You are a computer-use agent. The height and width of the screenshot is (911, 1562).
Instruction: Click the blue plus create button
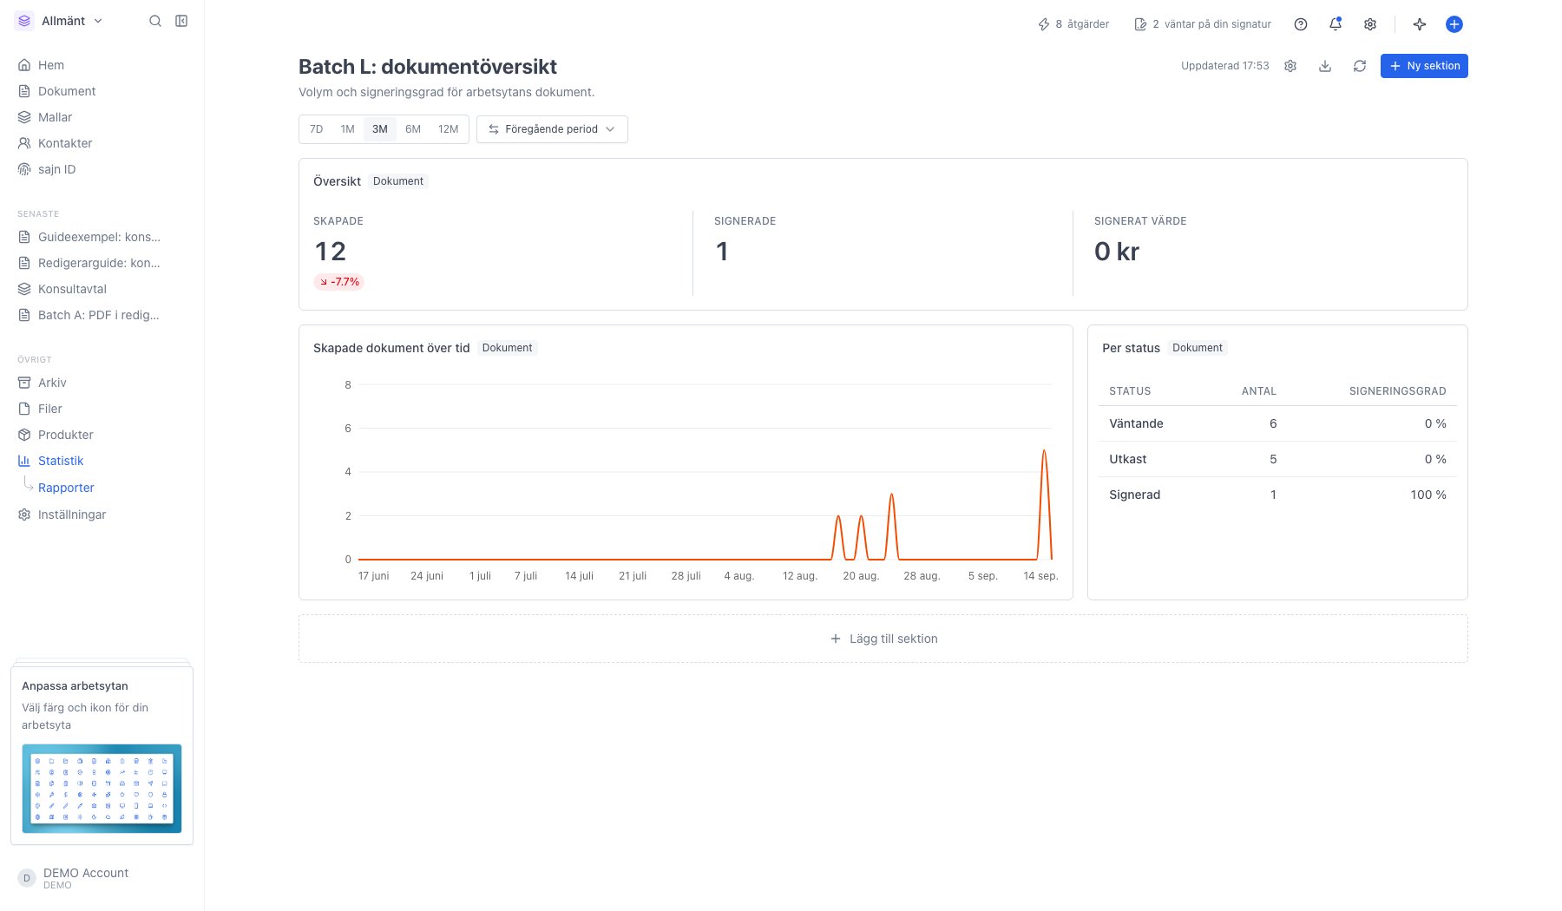tap(1454, 24)
